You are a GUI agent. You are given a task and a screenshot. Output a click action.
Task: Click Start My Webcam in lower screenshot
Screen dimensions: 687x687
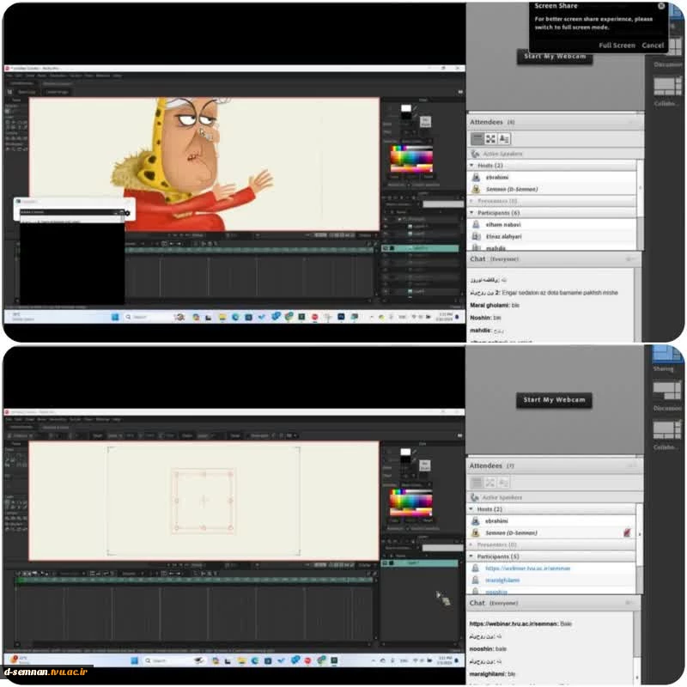(554, 399)
